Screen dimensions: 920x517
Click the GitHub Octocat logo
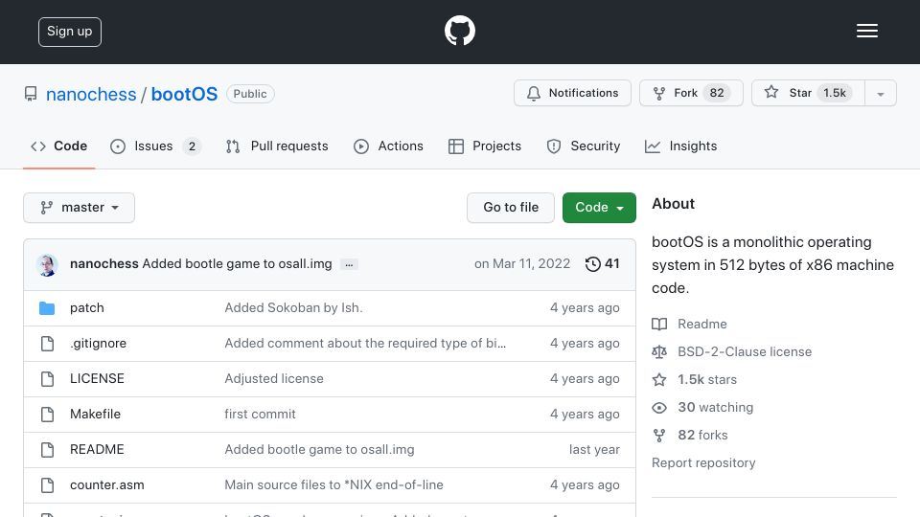click(x=459, y=31)
